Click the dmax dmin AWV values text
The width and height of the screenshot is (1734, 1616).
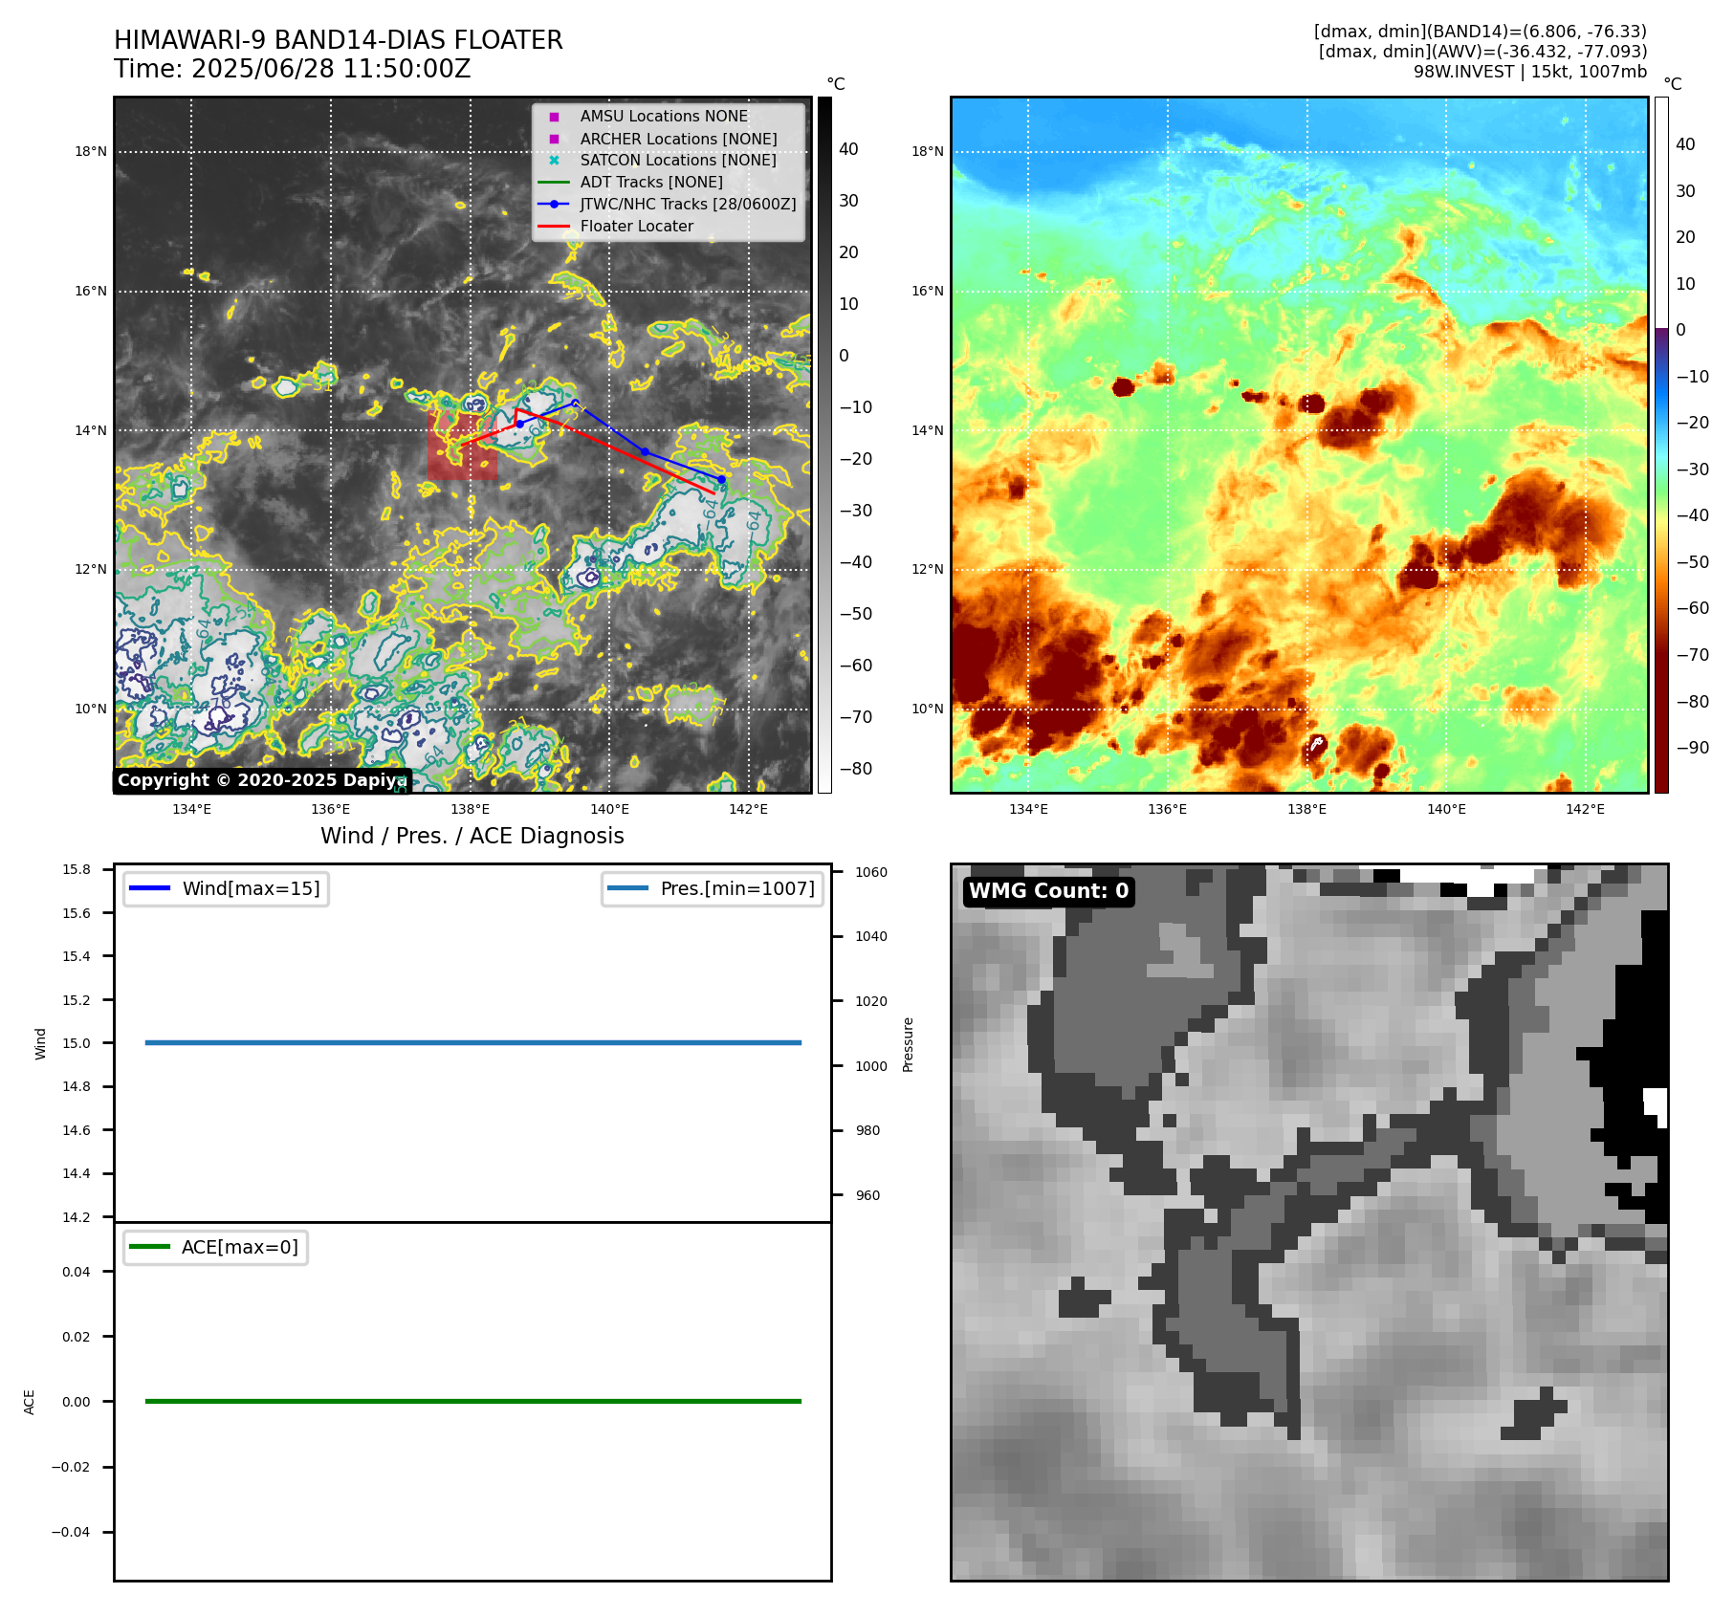[1482, 52]
